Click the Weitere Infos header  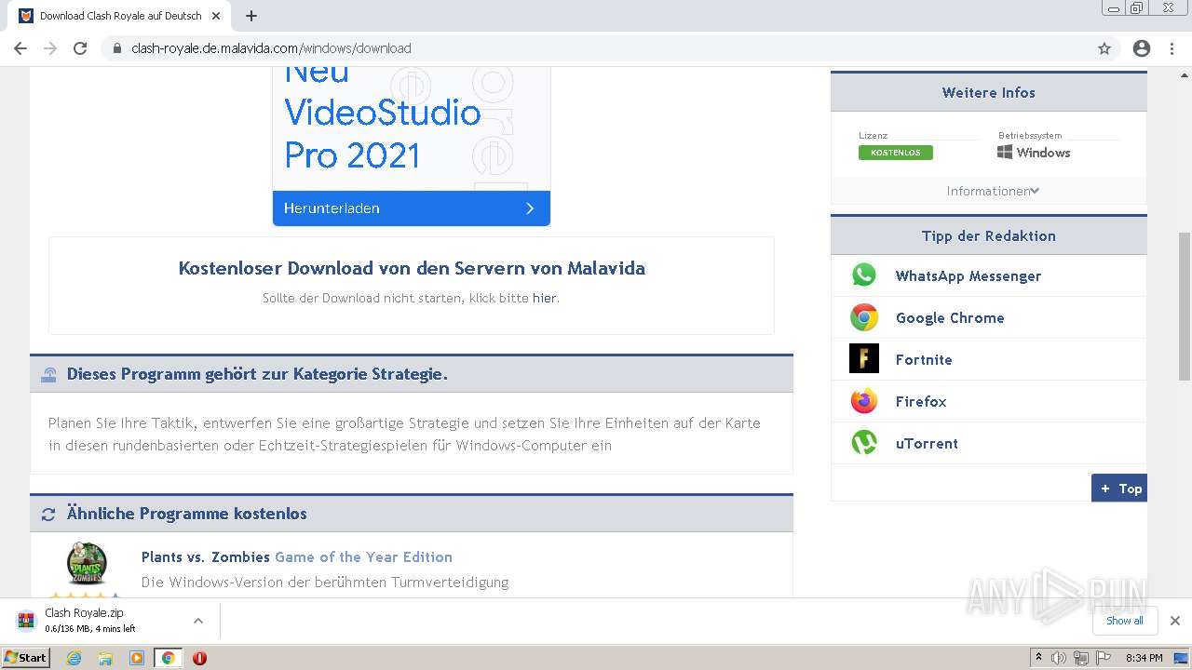tap(989, 92)
